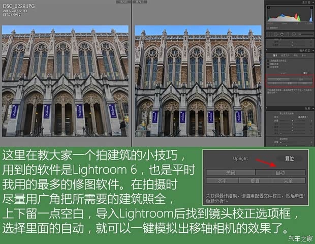Choose the Graduated Filter tool icon

(288, 35)
